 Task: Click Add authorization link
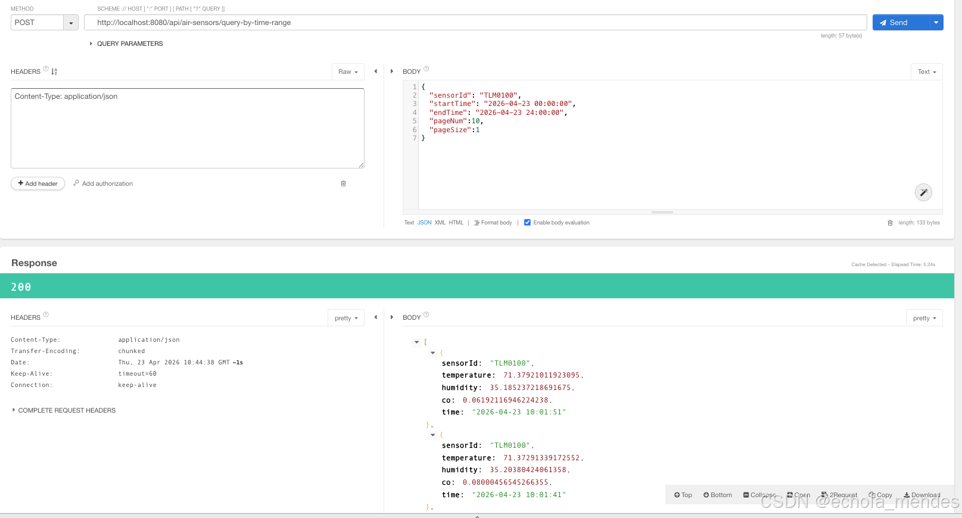103,183
